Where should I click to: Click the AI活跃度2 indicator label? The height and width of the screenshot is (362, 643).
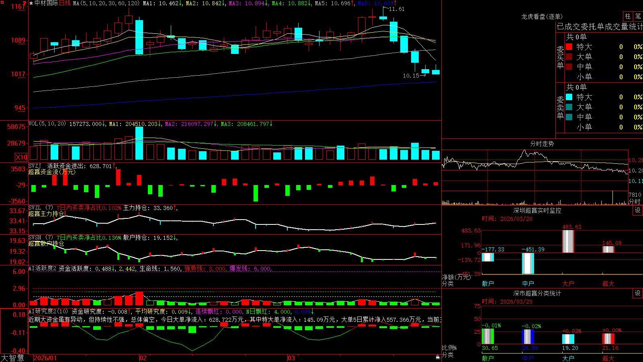click(x=42, y=268)
